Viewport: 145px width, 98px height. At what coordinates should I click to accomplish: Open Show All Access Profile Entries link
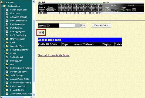tap(54, 55)
